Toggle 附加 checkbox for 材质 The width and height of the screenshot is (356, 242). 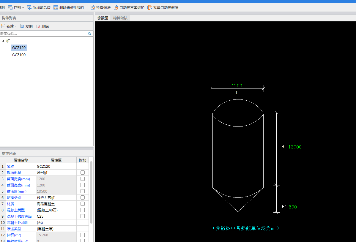pyautogui.click(x=83, y=204)
